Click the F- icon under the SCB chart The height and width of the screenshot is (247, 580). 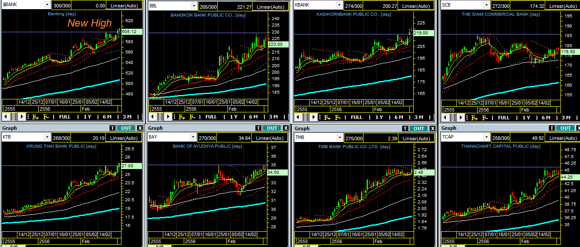tap(485, 117)
